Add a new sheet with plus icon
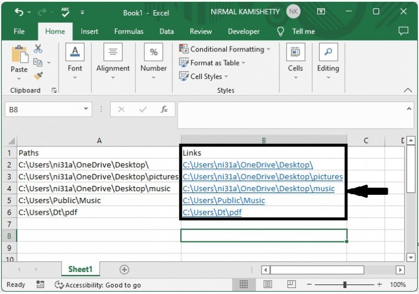This screenshot has width=419, height=294. pyautogui.click(x=125, y=269)
